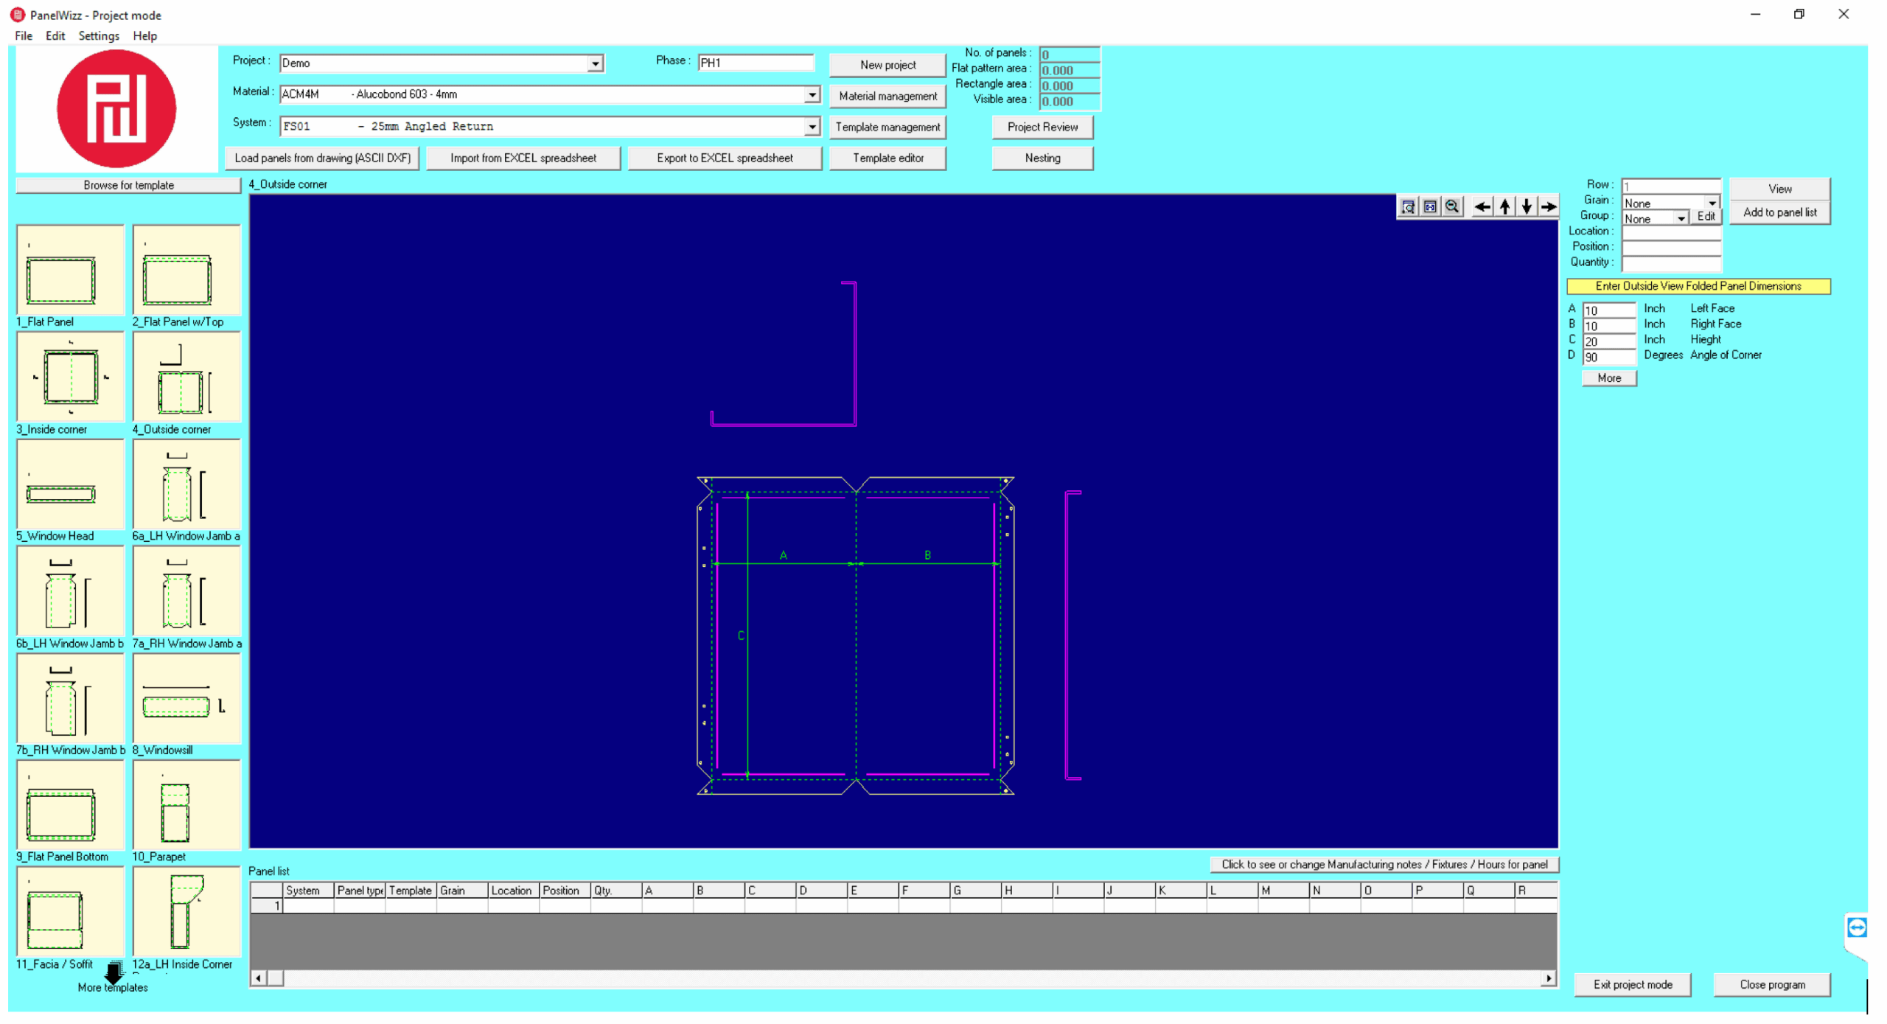Image resolution: width=1887 pixels, height=1024 pixels.
Task: Select the 8_Windowsill template
Action: [x=186, y=698]
